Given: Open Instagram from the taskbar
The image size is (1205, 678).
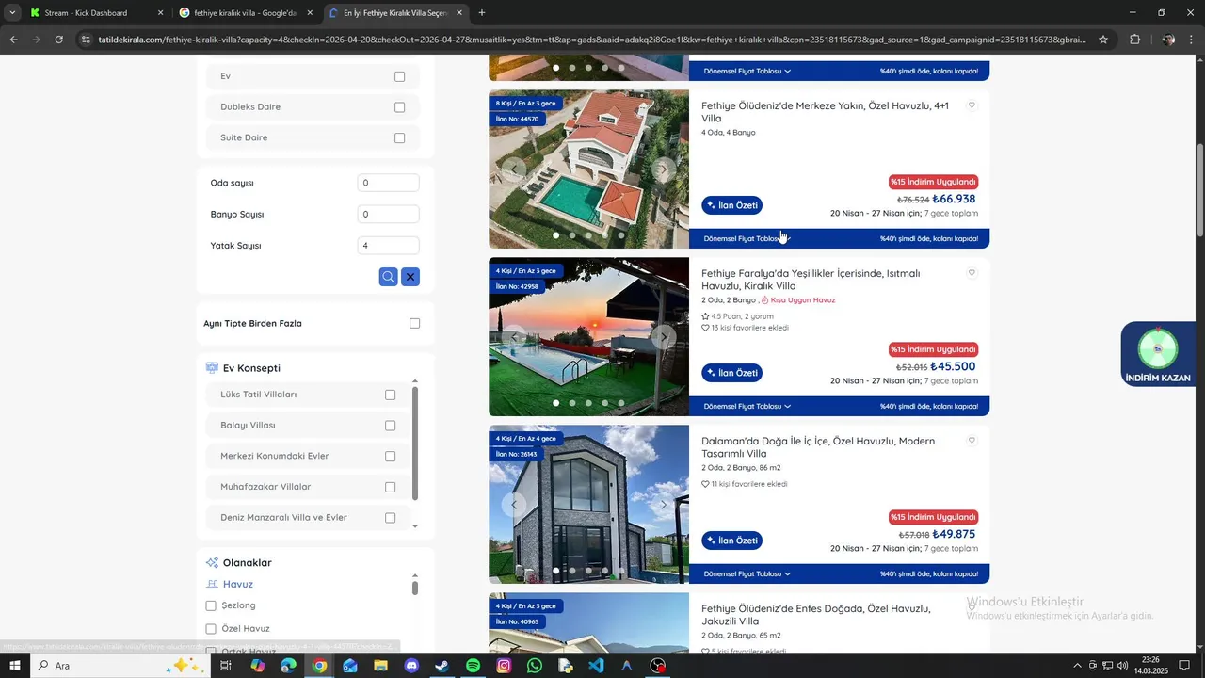Looking at the screenshot, I should (504, 666).
